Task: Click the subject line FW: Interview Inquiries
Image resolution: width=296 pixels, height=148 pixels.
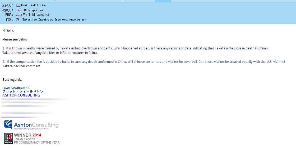Action: tap(51, 19)
